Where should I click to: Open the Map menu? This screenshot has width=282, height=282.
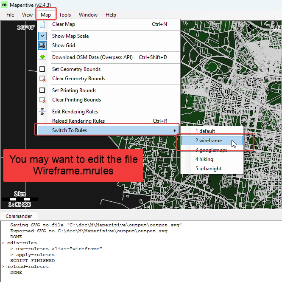click(46, 15)
